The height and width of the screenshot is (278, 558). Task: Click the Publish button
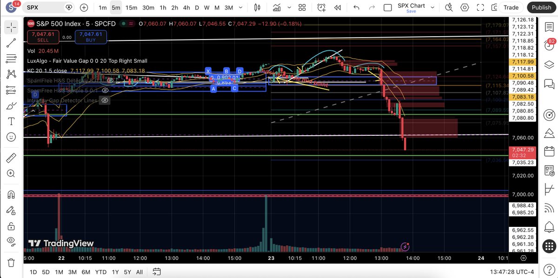(541, 7)
